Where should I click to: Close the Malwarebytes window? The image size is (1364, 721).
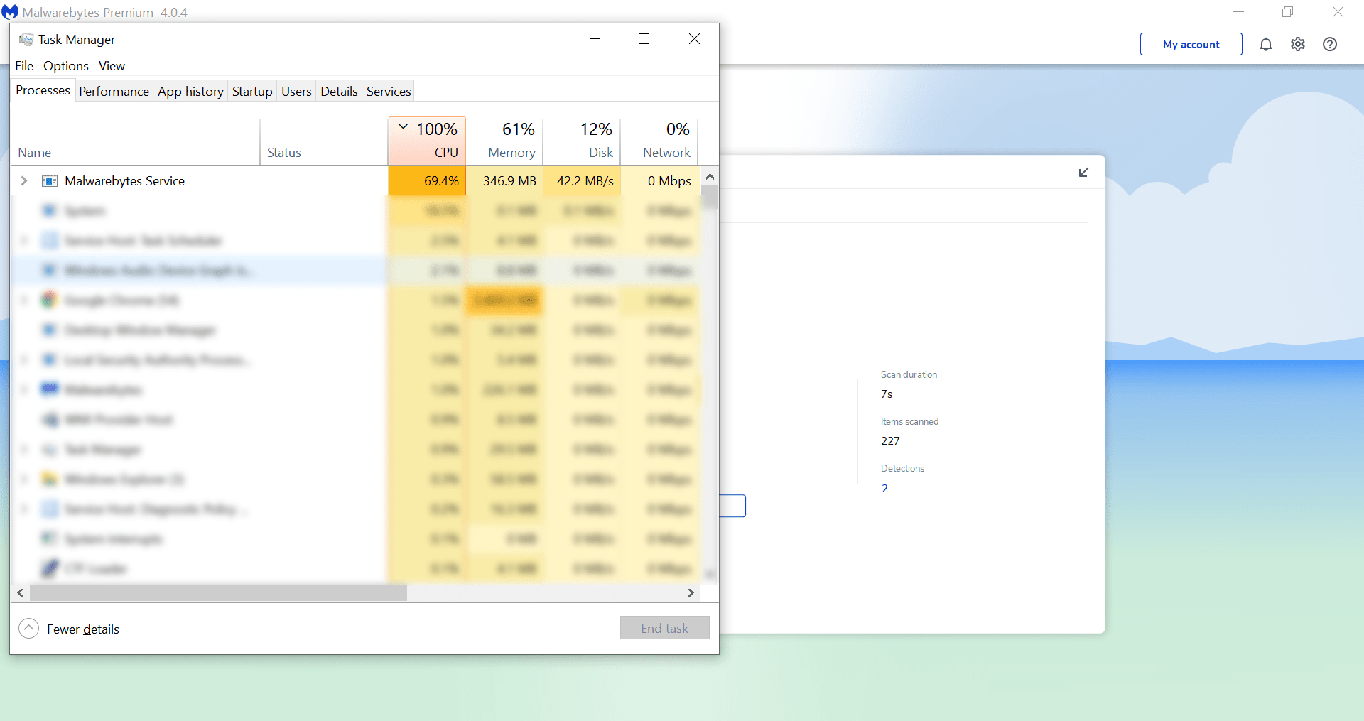coord(1338,12)
